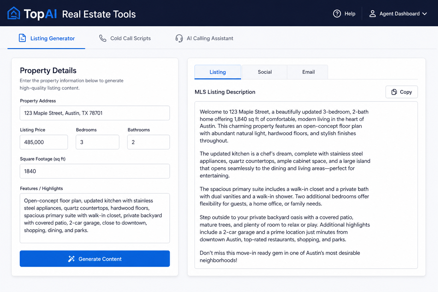Click the Listing Price field
438x292 pixels.
(x=44, y=142)
